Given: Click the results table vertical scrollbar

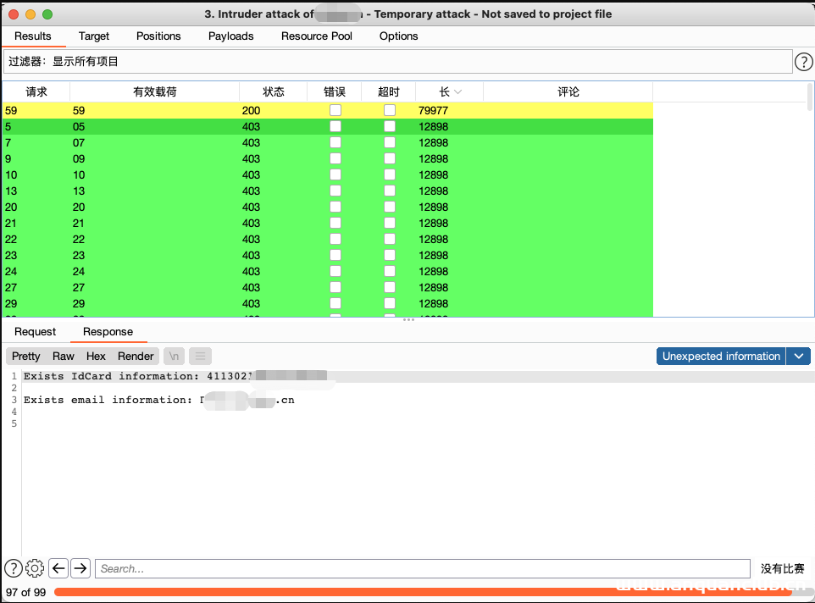Looking at the screenshot, I should pos(810,97).
